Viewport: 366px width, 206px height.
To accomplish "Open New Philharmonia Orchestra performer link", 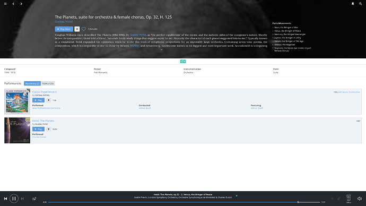I will 46,108.
